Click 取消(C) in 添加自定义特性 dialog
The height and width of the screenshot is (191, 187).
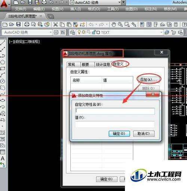pyautogui.click(x=144, y=134)
